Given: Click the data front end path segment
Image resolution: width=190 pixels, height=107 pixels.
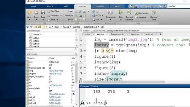Looking at the screenshot, I should (90, 27).
